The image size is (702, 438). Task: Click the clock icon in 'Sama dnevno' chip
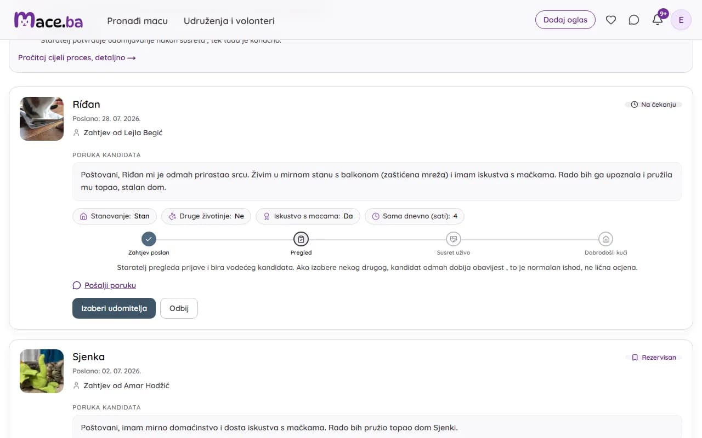[376, 216]
